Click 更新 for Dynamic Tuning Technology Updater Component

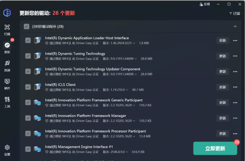(223, 72)
